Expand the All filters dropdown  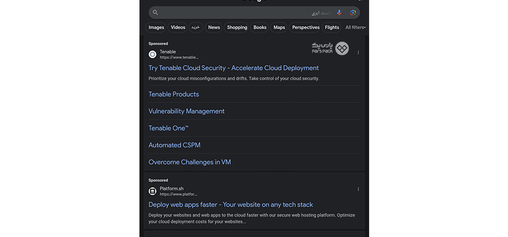(356, 28)
